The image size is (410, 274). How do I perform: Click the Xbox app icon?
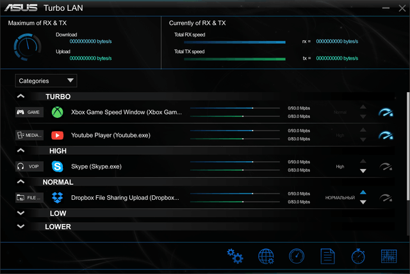click(x=57, y=112)
